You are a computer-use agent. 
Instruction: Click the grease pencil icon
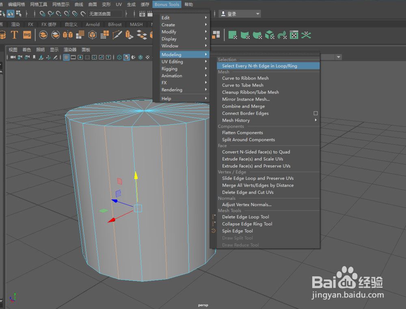click(55, 57)
